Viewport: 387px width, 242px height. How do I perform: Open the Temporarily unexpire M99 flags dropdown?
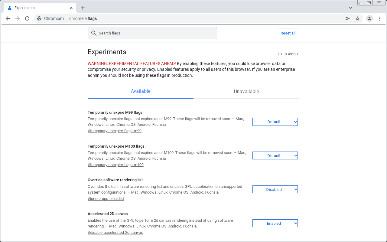[275, 122]
